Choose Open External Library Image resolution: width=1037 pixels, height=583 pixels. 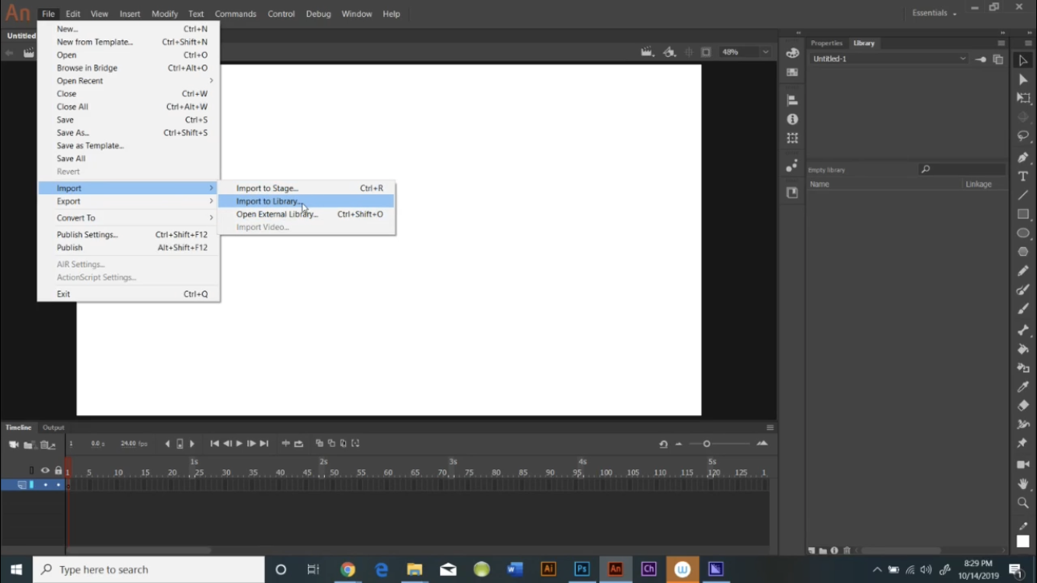[x=306, y=215]
